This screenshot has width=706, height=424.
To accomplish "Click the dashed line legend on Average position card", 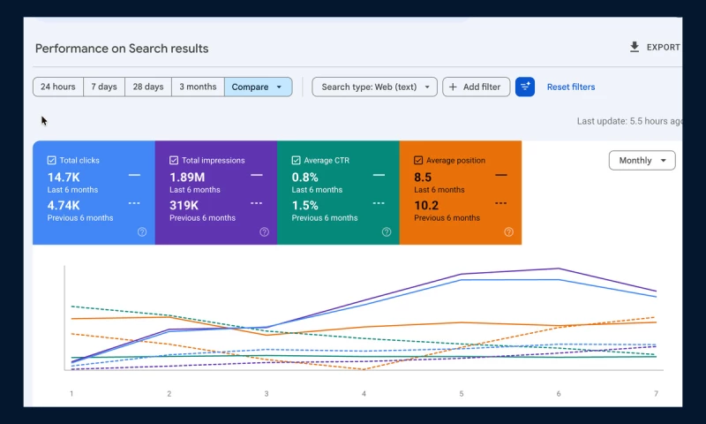I will click(x=500, y=203).
